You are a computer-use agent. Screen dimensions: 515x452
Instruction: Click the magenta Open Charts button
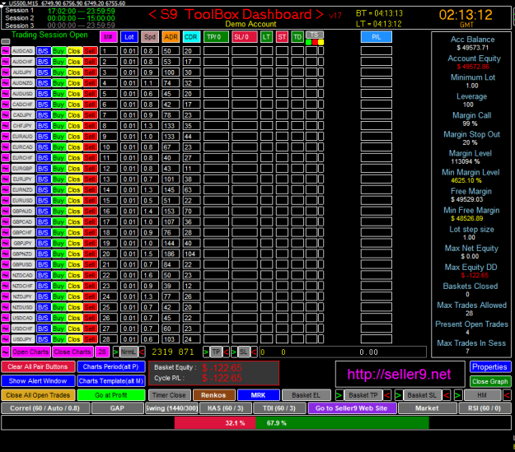pyautogui.click(x=30, y=352)
